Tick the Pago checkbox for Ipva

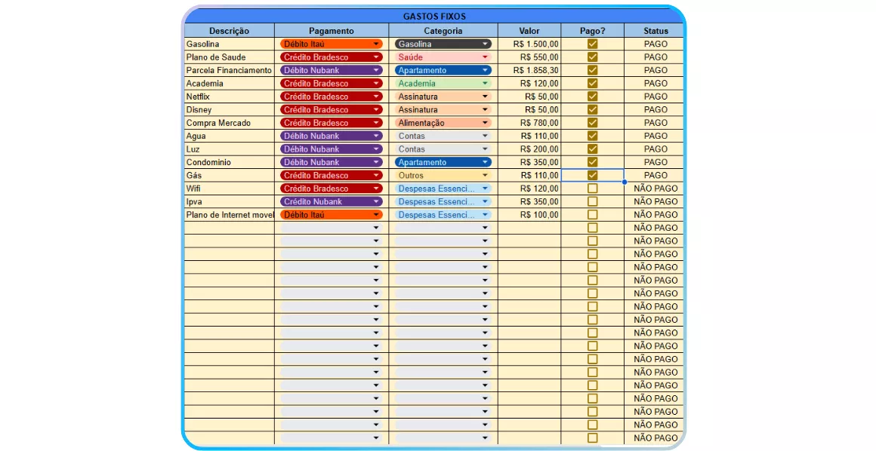click(x=592, y=201)
